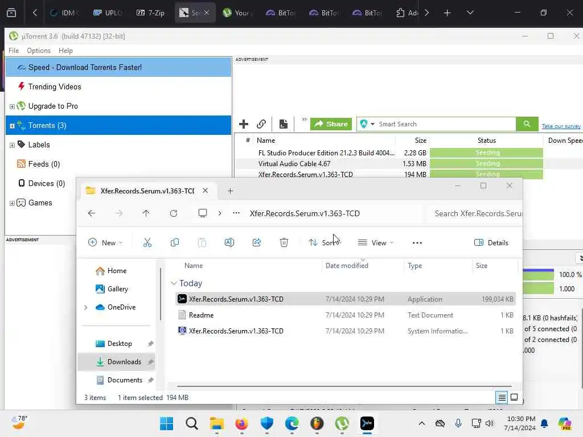Expand the uTorrent toolbar overflow chevron
This screenshot has width=583, height=437.
pos(304,119)
